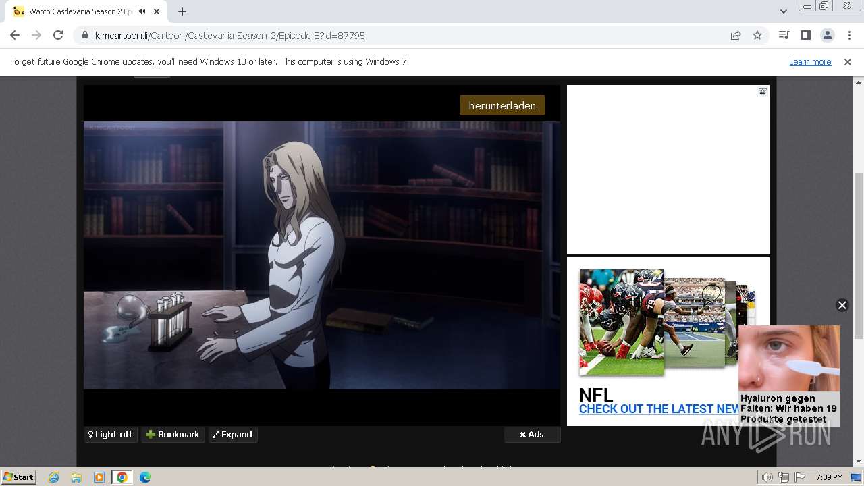Go back to the previous page

tap(15, 35)
